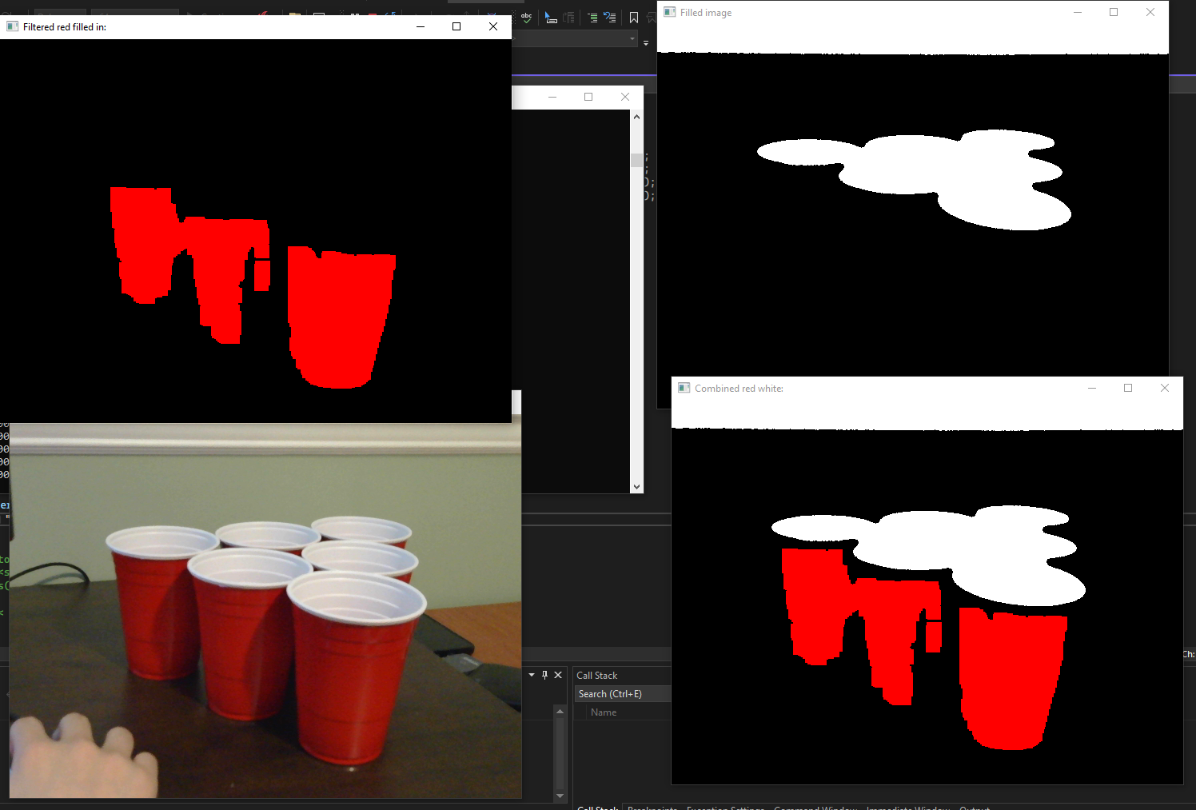
Task: Select the Call Stack panel title
Action: click(597, 676)
